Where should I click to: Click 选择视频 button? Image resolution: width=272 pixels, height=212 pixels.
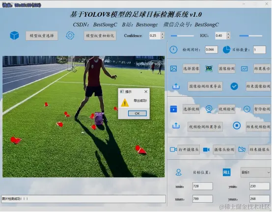[191, 109]
